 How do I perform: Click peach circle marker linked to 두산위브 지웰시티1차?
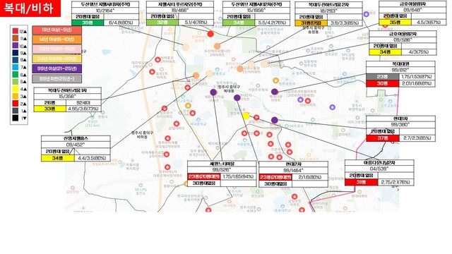185,47
